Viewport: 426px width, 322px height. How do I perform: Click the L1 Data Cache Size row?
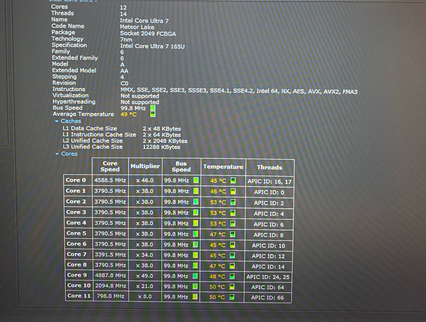(122, 128)
